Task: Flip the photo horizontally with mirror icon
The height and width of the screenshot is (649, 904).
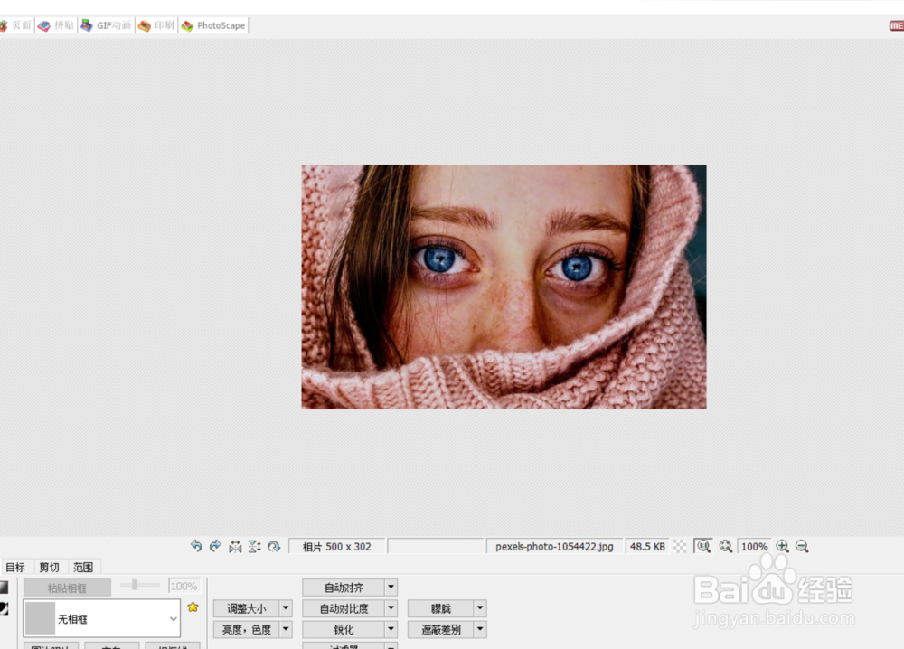Action: pos(235,546)
